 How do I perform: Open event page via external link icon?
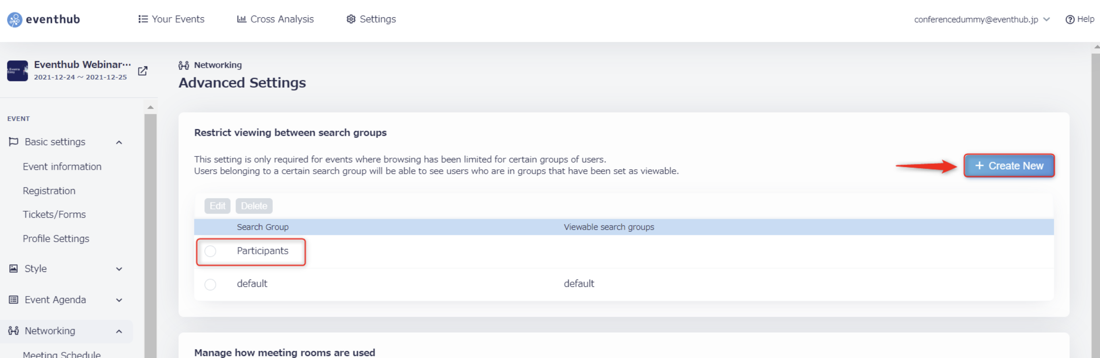[143, 71]
